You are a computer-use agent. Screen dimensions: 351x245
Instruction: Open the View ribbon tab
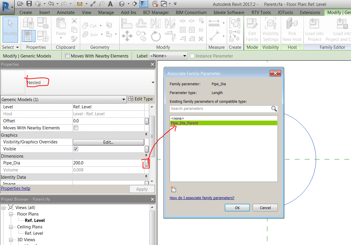(x=87, y=13)
